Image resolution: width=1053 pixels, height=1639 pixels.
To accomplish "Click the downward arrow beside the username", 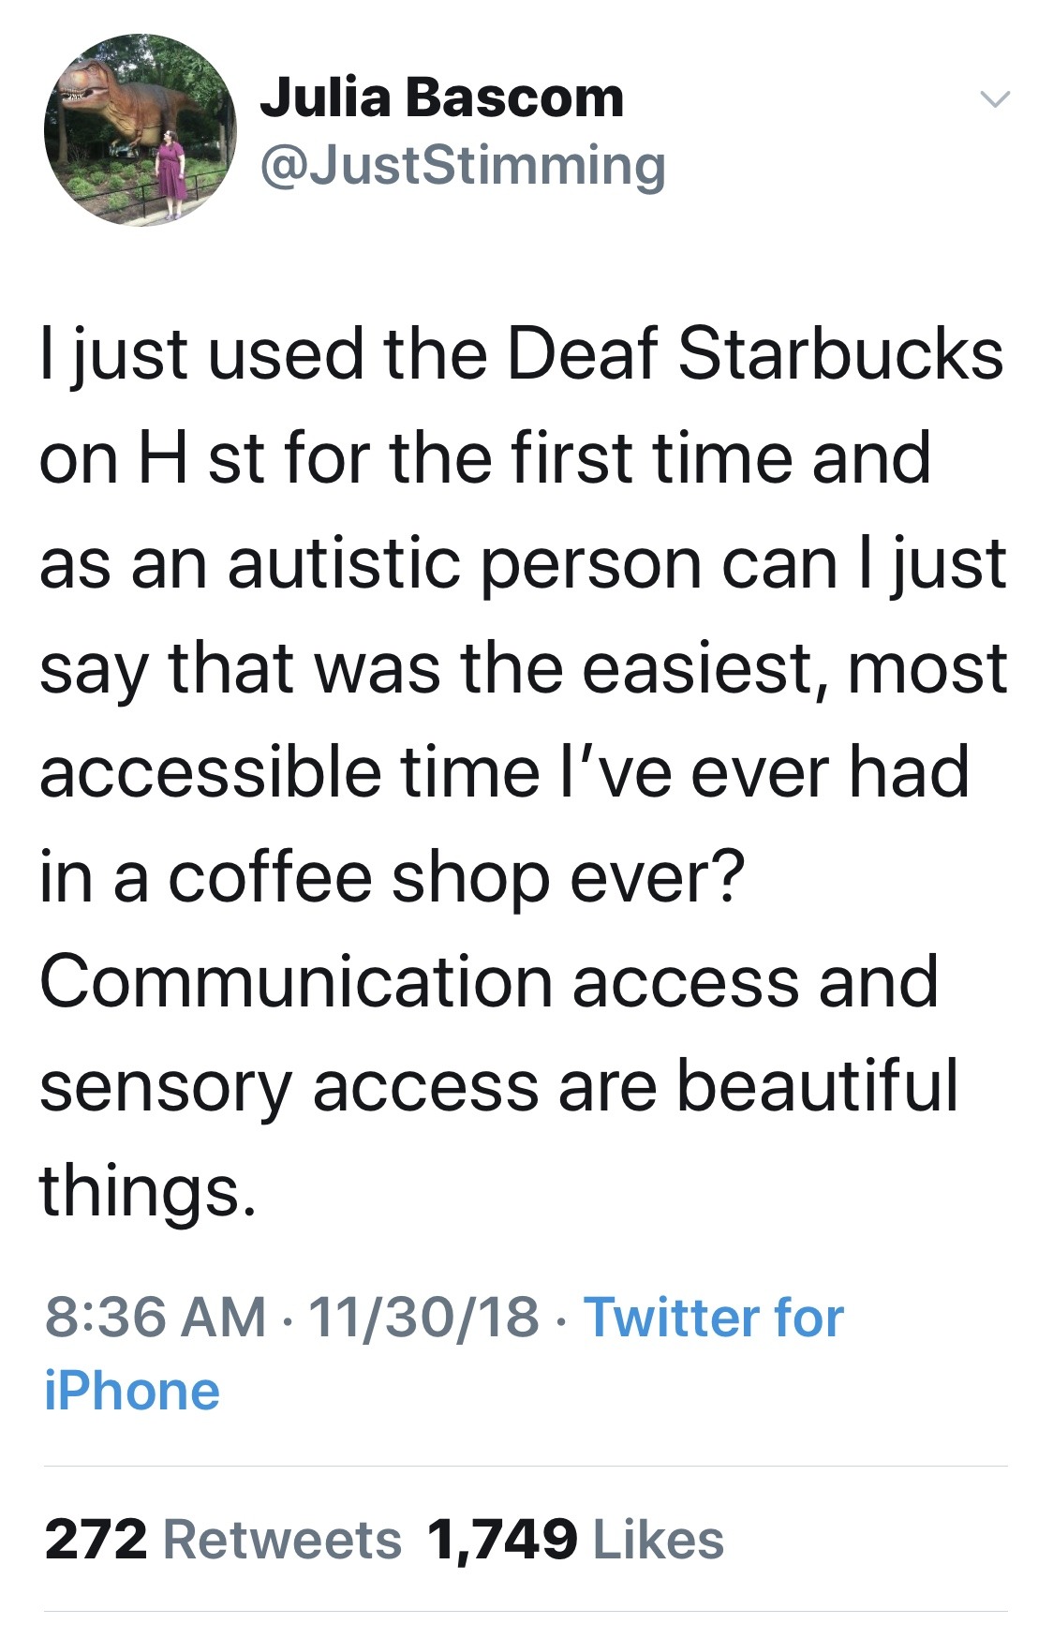I will pyautogui.click(x=996, y=98).
